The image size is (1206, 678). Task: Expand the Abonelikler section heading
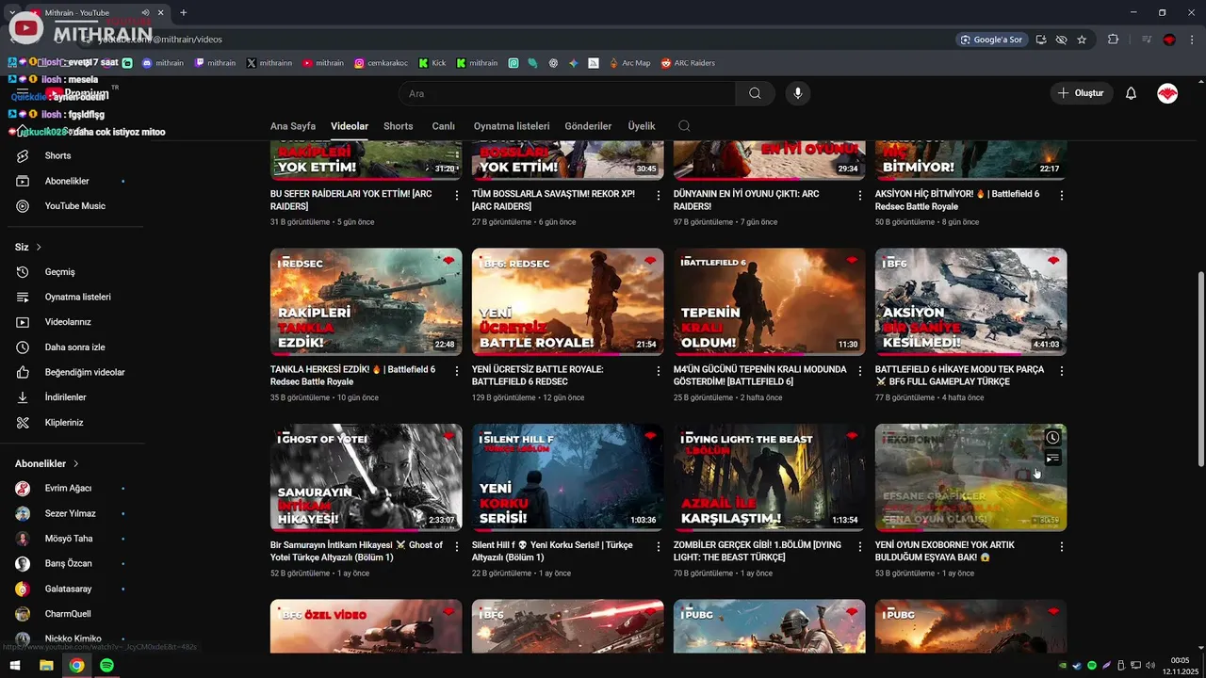pyautogui.click(x=47, y=463)
